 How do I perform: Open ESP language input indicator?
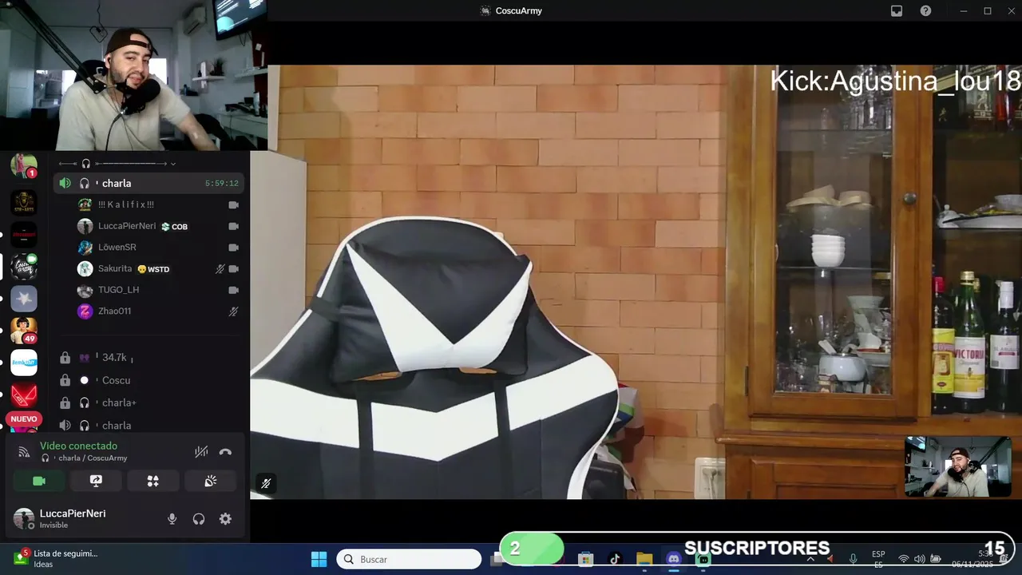(x=878, y=559)
